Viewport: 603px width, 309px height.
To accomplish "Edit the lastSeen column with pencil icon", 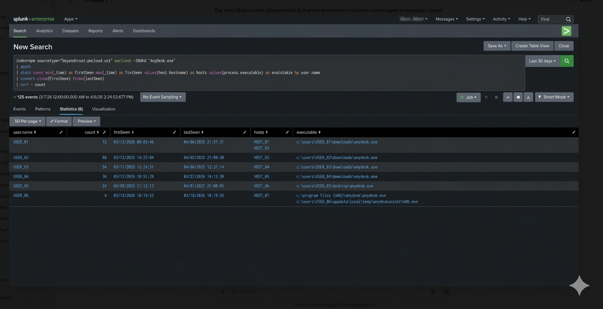I will coord(244,132).
